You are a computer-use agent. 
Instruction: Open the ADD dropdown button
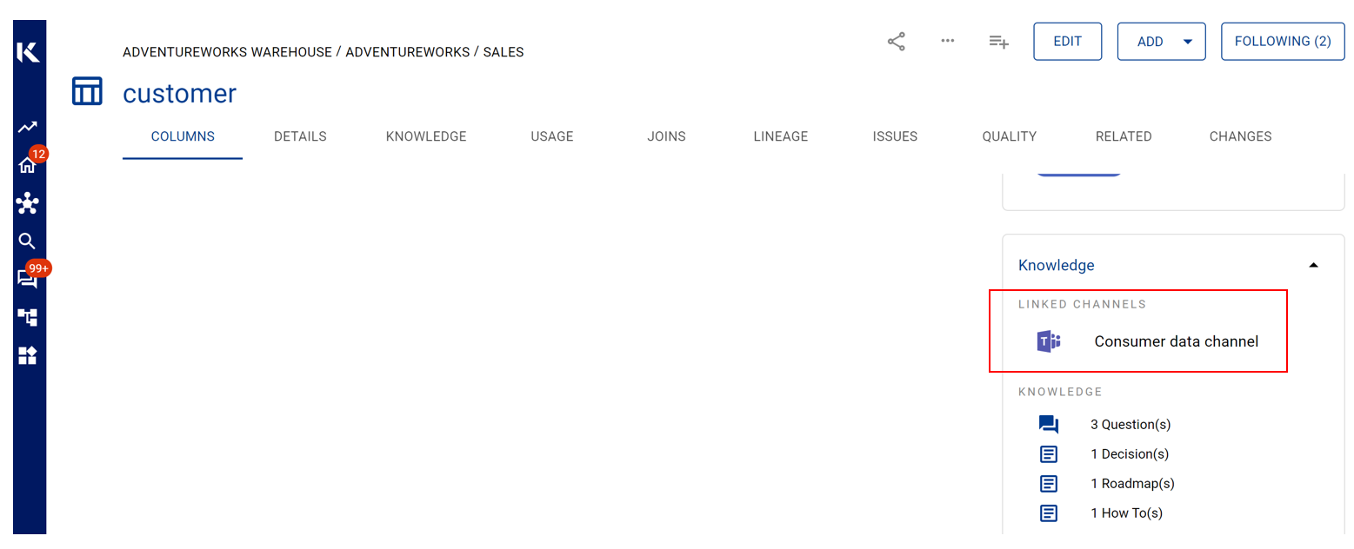pyautogui.click(x=1161, y=42)
